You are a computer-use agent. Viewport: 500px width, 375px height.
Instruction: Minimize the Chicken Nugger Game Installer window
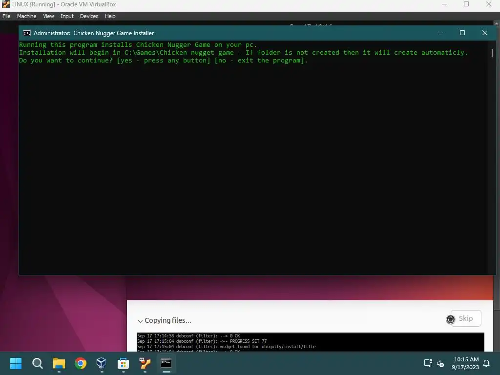(440, 33)
